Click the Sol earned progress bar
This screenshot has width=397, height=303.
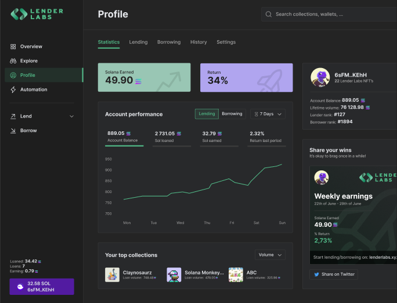tap(219, 146)
